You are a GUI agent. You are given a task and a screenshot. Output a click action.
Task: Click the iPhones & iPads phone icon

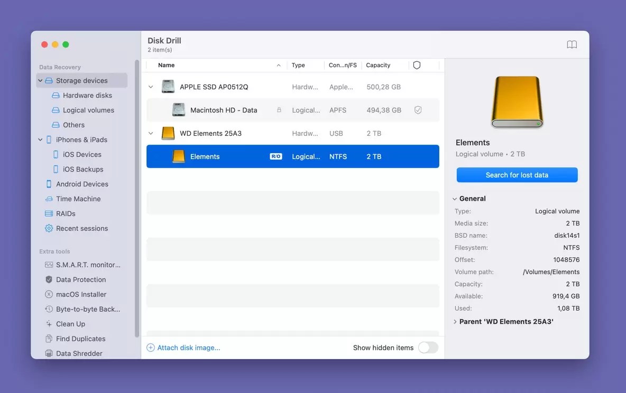click(49, 139)
